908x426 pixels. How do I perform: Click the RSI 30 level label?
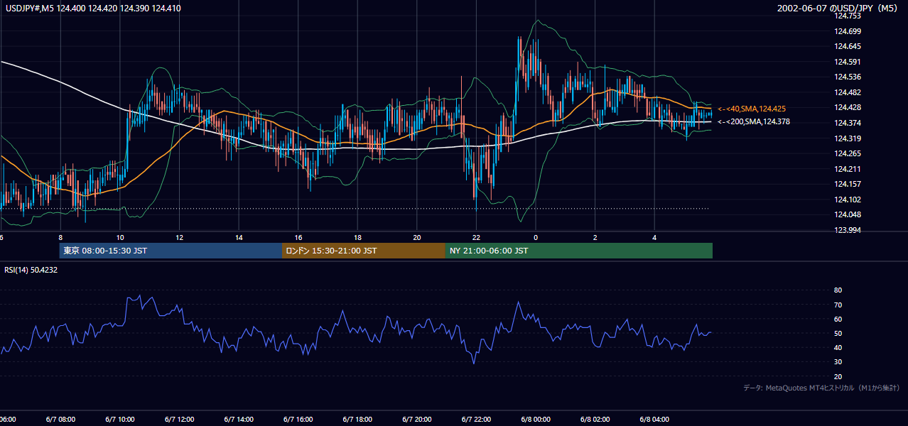pos(838,362)
